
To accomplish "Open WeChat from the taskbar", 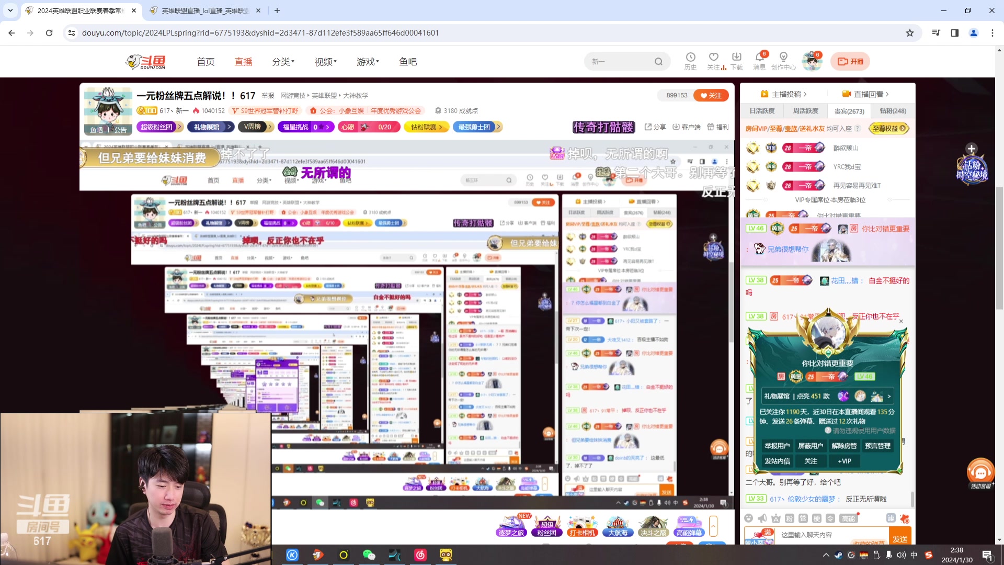I will pyautogui.click(x=369, y=555).
